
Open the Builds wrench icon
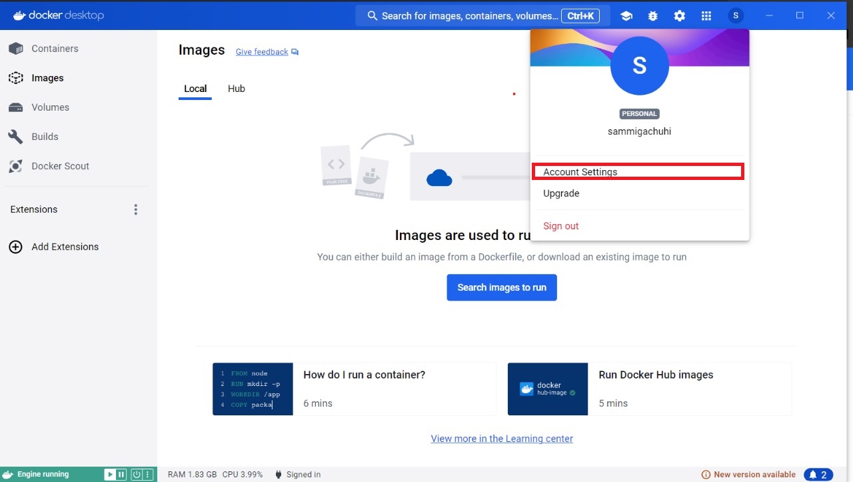pyautogui.click(x=15, y=137)
